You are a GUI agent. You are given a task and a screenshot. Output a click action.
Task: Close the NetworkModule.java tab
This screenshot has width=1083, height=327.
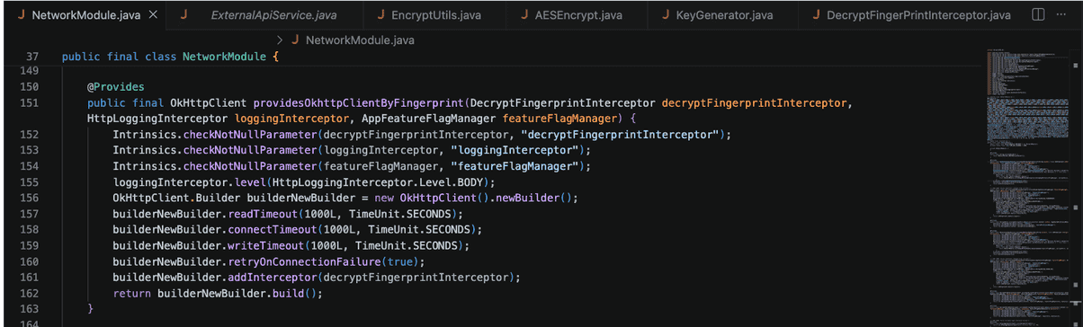(153, 15)
